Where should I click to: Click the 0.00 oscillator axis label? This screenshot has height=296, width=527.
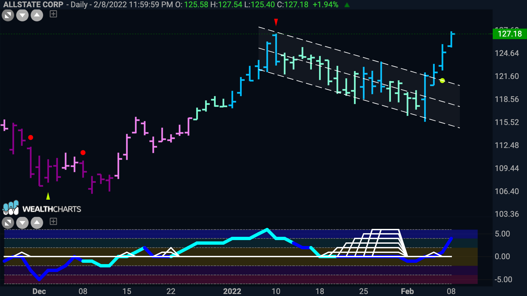tap(502, 257)
